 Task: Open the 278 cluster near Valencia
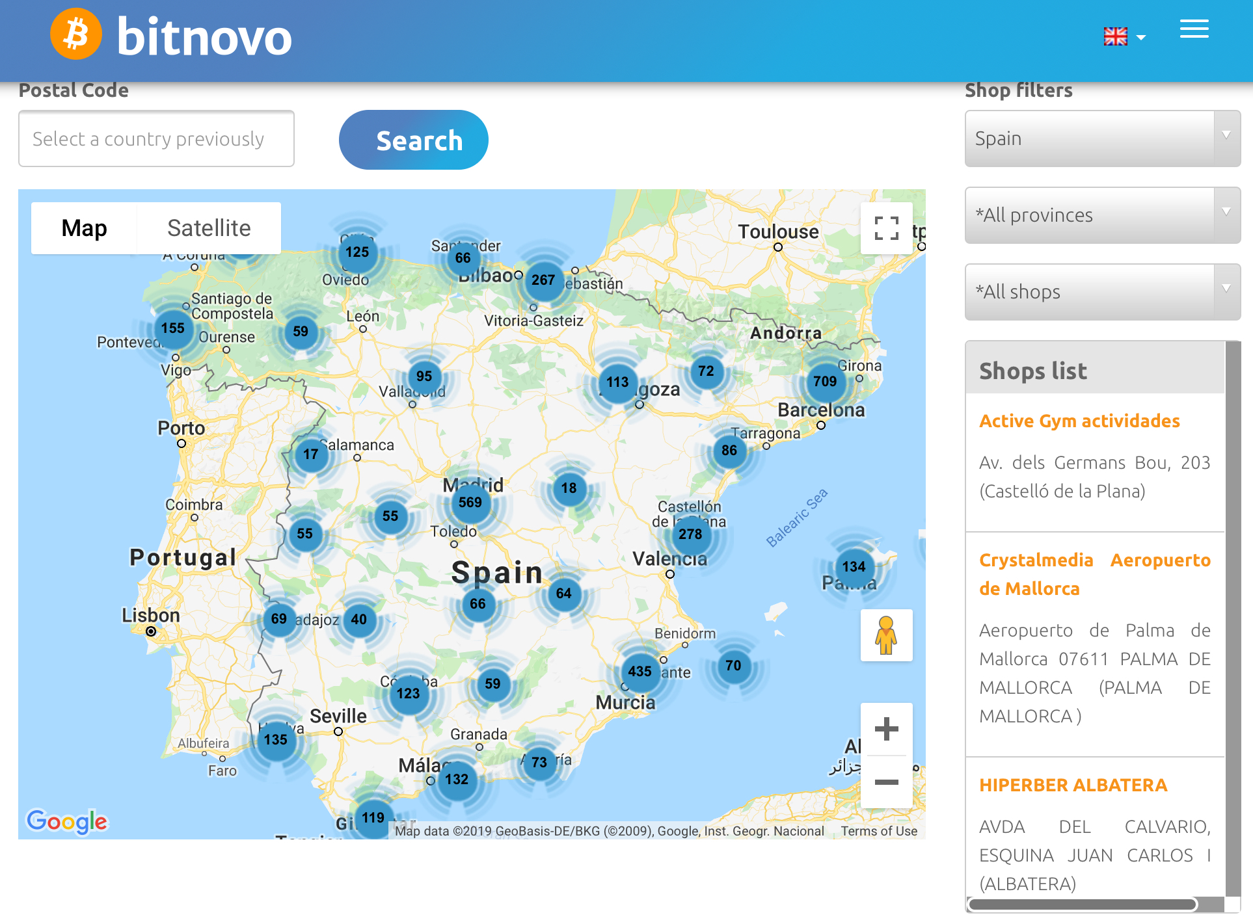[690, 534]
